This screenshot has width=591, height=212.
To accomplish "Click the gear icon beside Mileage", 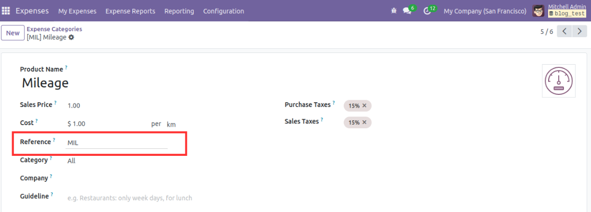I will [x=71, y=37].
